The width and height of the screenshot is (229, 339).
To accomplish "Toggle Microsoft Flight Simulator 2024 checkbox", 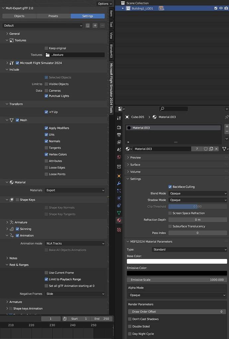I will pyautogui.click(x=17, y=63).
